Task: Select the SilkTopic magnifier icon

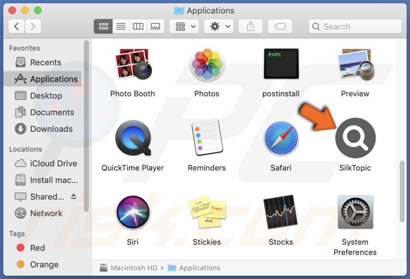Action: pyautogui.click(x=356, y=138)
